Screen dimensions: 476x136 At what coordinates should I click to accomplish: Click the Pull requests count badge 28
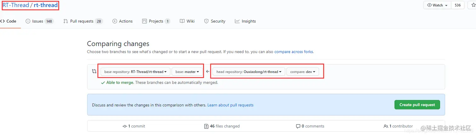point(99,21)
